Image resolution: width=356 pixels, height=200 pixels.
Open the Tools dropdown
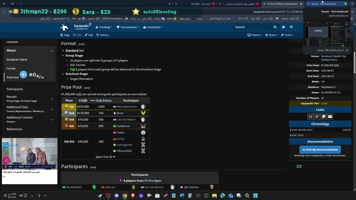[287, 35]
